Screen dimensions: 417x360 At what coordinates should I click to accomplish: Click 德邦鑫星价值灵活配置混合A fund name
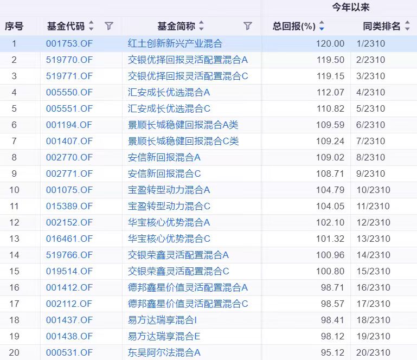188,287
